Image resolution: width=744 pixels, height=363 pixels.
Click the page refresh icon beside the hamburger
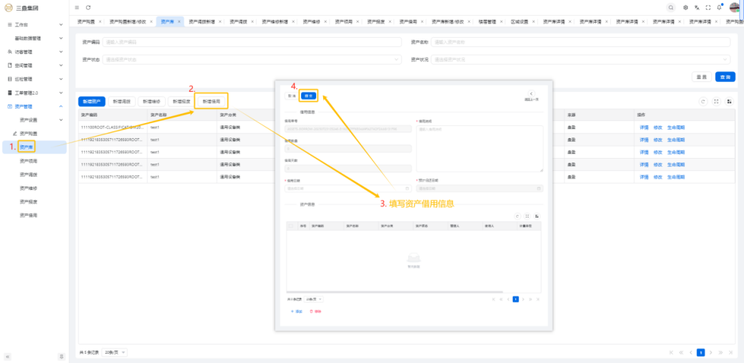click(x=88, y=7)
